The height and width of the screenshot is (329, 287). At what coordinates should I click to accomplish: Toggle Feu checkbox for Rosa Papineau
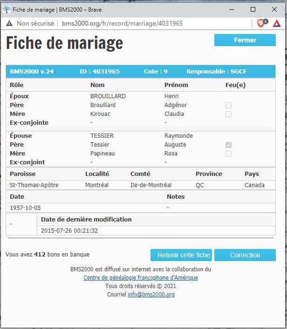(x=228, y=154)
